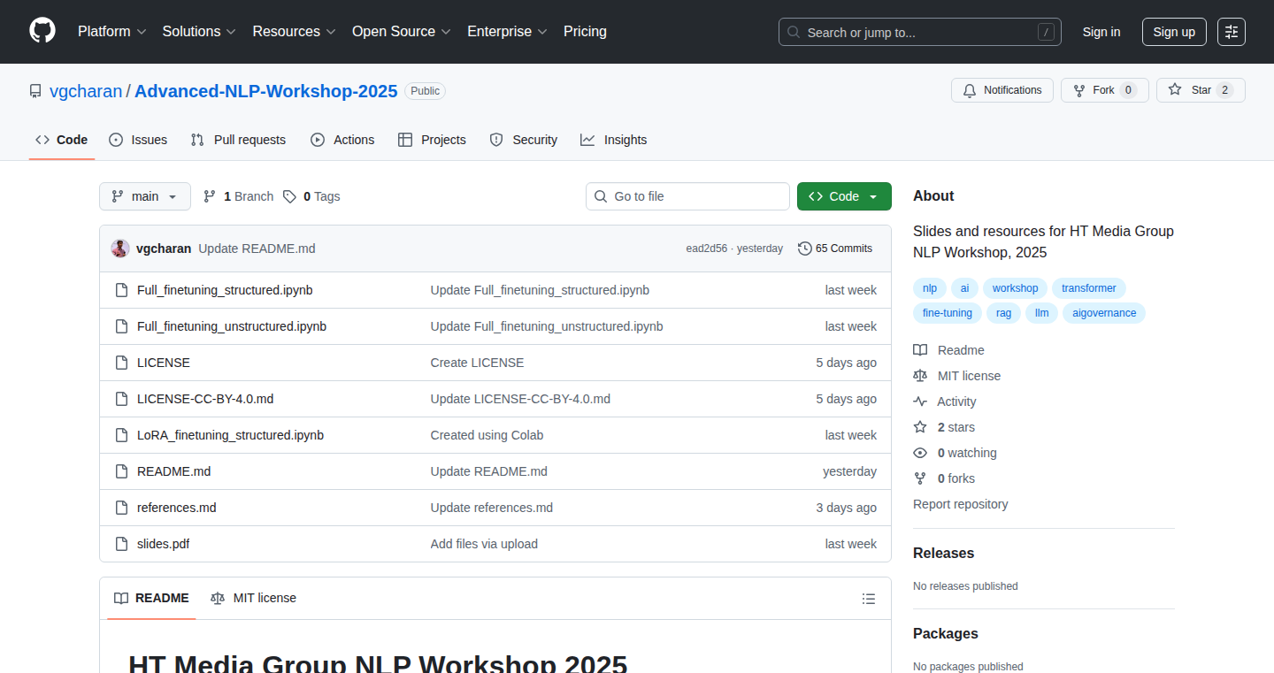Open the README outline list icon

click(869, 599)
